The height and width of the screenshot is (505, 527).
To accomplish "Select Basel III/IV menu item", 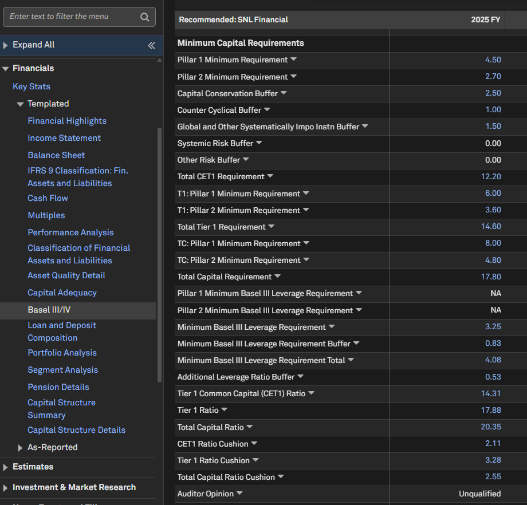I will [49, 310].
